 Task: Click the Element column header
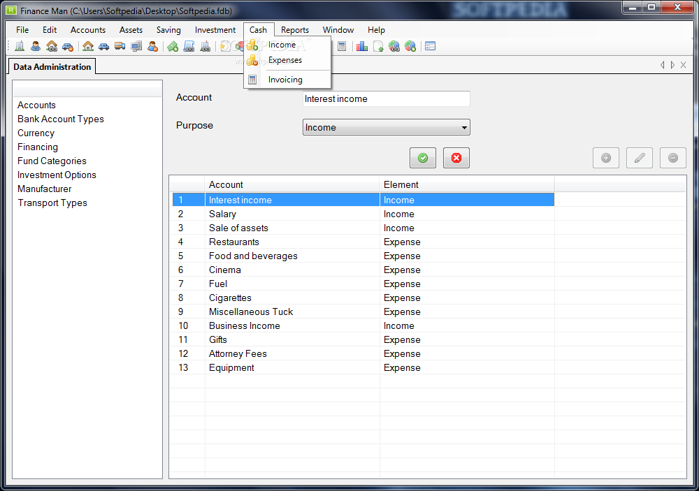[x=401, y=184]
